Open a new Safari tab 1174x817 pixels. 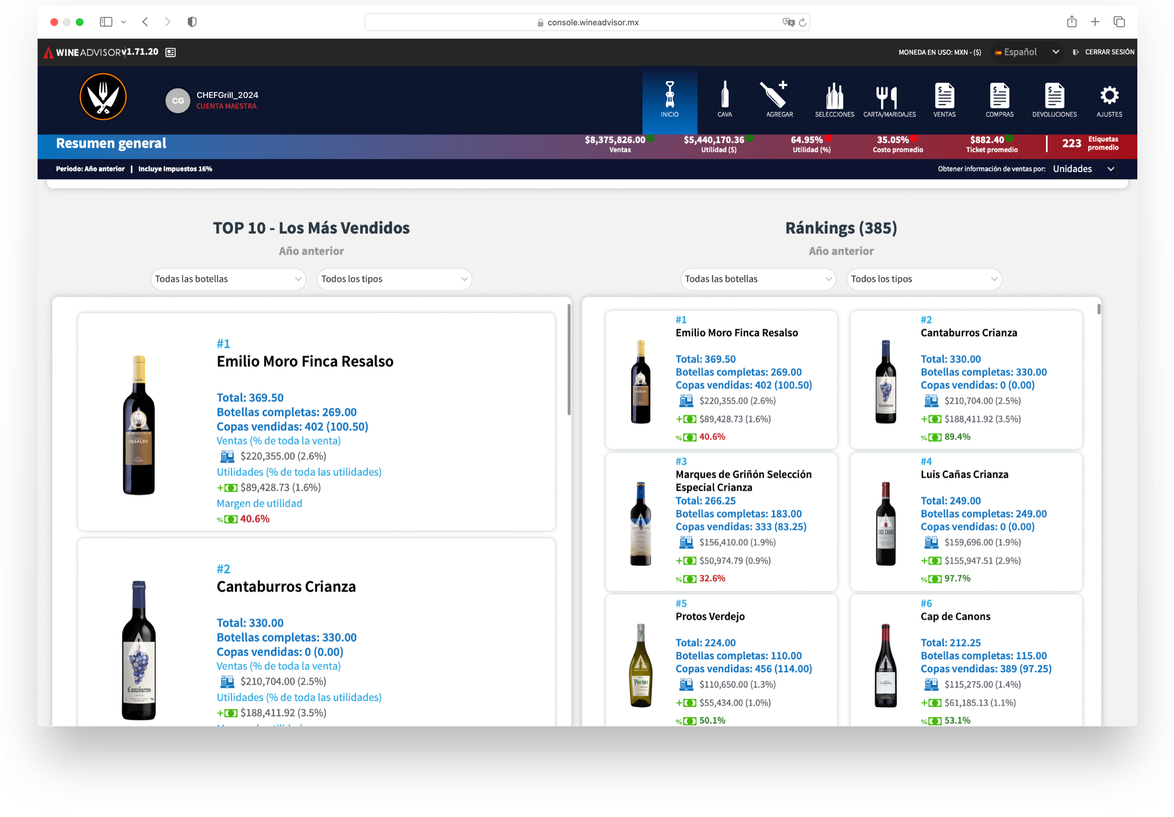point(1095,22)
